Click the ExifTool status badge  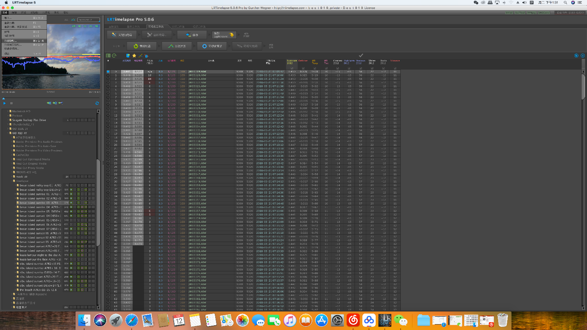[520, 13]
